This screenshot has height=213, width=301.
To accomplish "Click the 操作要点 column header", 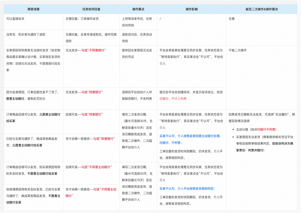I will click(138, 9).
